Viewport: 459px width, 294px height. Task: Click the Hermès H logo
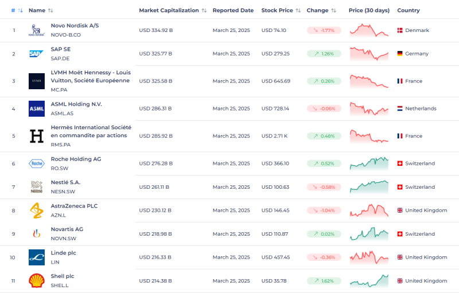coord(36,136)
